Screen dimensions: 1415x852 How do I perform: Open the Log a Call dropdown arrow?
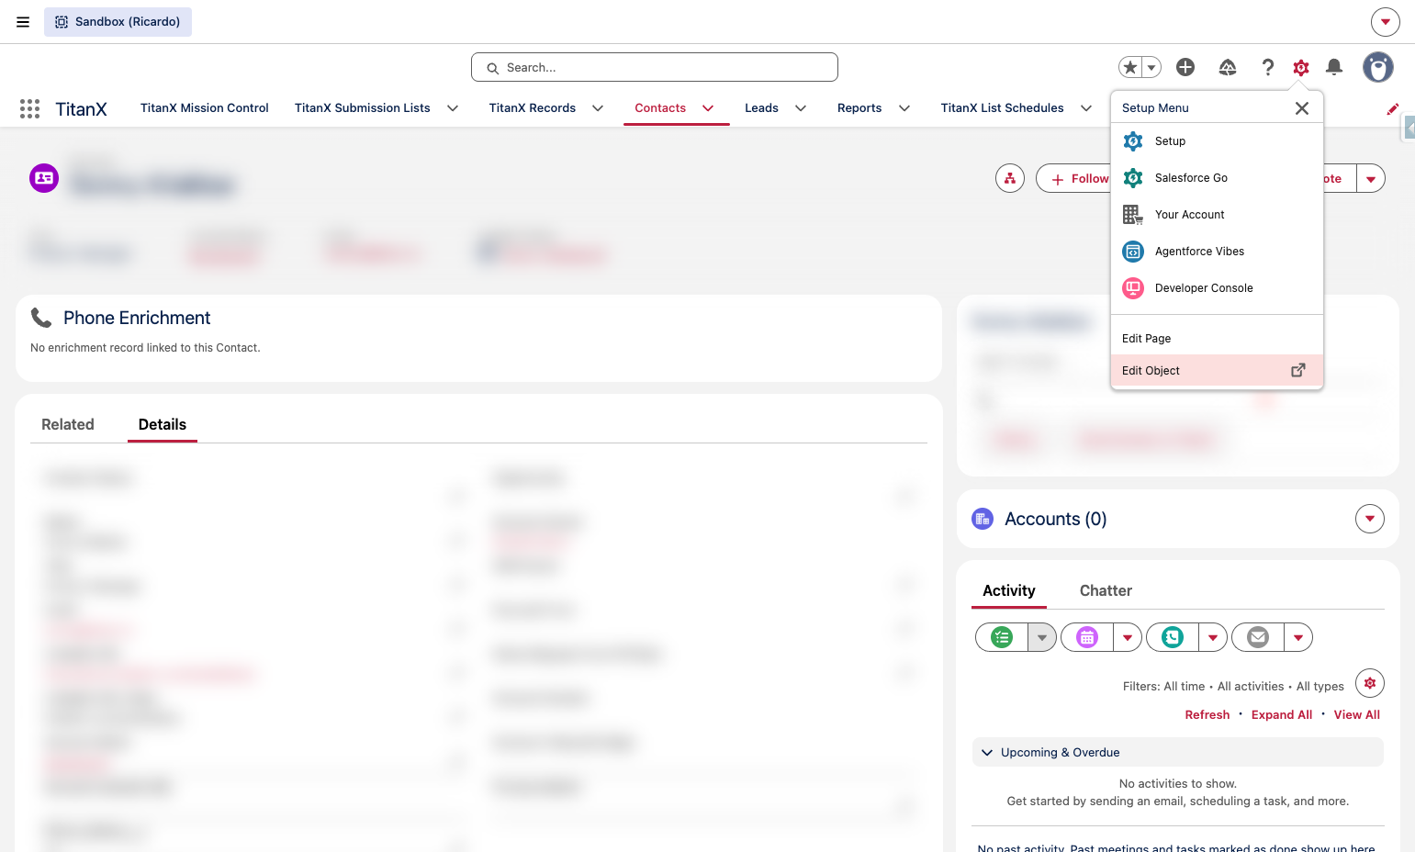click(x=1213, y=637)
